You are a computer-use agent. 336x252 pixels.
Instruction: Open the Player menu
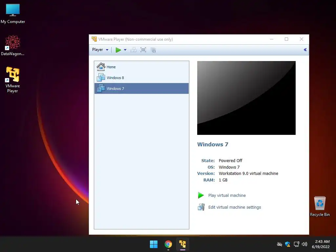[x=100, y=50]
